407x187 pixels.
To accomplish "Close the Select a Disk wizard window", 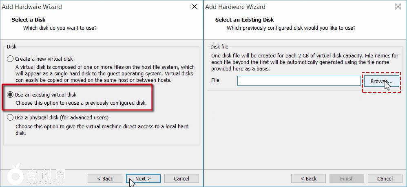I will click(x=195, y=7).
